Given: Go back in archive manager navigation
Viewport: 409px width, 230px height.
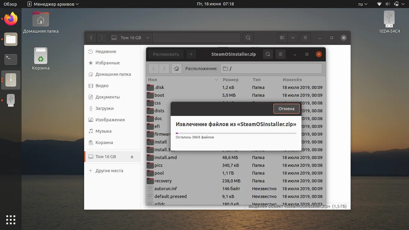Looking at the screenshot, I should click(154, 69).
